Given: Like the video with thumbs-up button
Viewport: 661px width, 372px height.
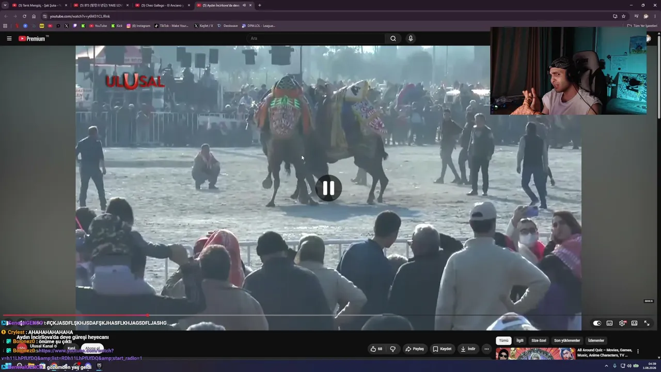Looking at the screenshot, I should pos(376,349).
